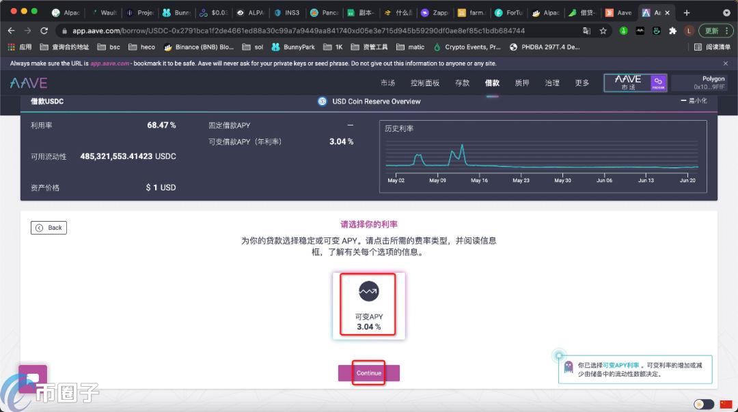
Task: Reload the page with the refresh icon
Action: pyautogui.click(x=44, y=31)
